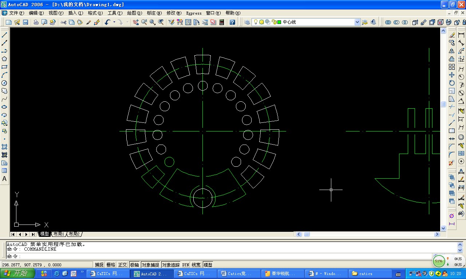This screenshot has width=466, height=279.
Task: Select the multiline Text tool (A)
Action: (x=4, y=179)
